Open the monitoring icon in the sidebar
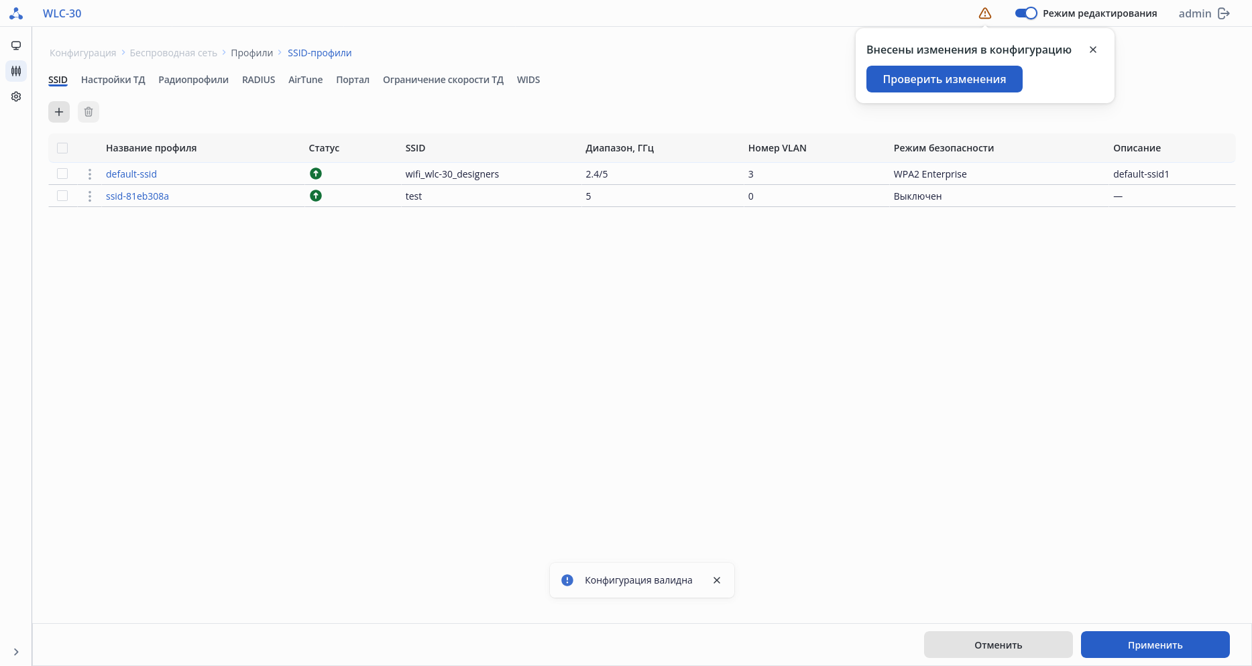This screenshot has height=666, width=1252. point(16,46)
